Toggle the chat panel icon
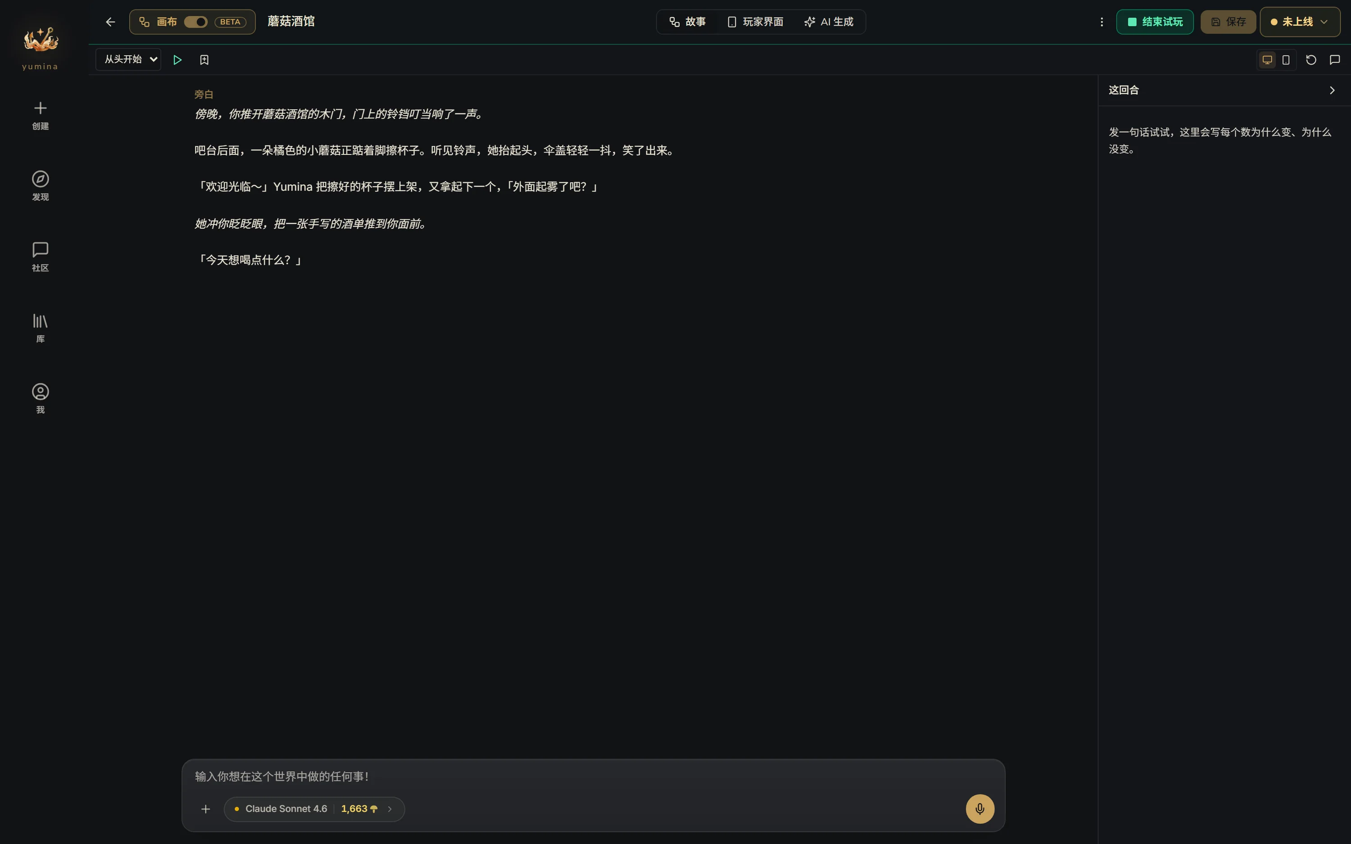Screen dimensions: 1351x844 1335,60
